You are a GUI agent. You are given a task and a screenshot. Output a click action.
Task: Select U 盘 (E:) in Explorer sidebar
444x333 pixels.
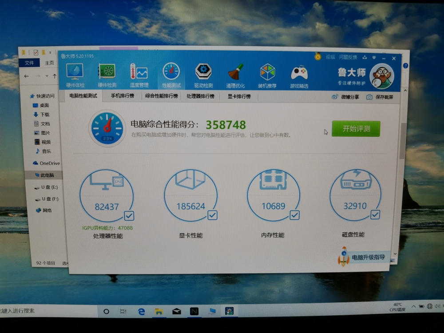coord(46,187)
